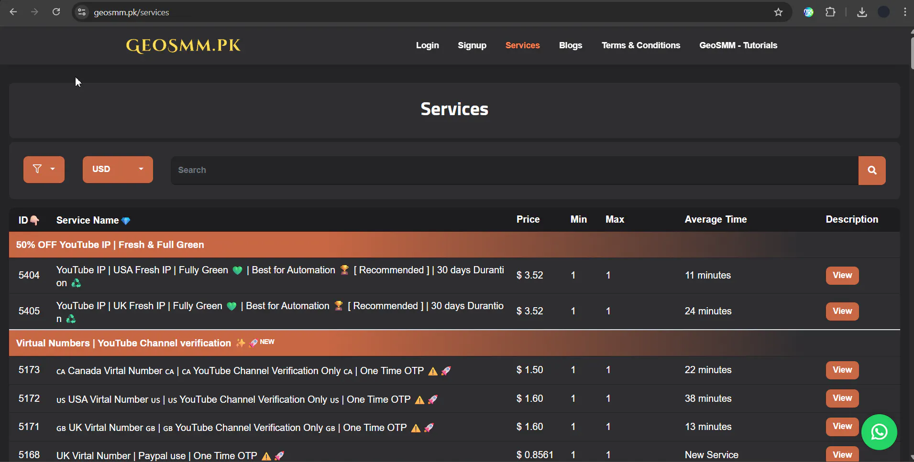This screenshot has height=462, width=914.
Task: Click the YouTube IP USA Fresh IP service
Action: [280, 276]
